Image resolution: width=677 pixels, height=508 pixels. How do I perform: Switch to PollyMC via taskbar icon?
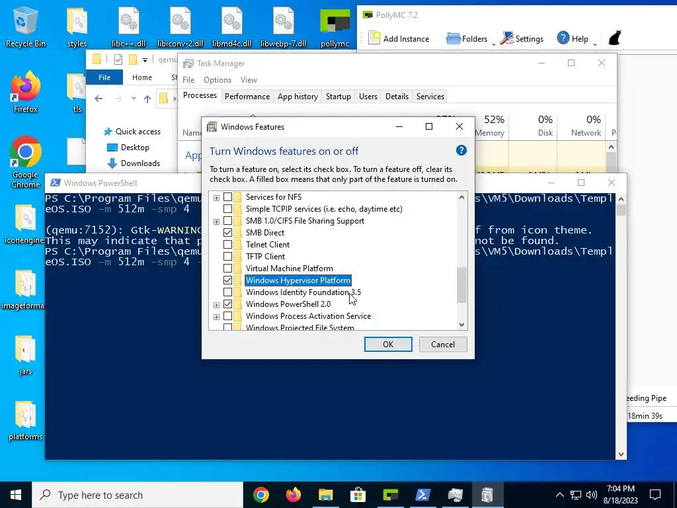(x=390, y=495)
